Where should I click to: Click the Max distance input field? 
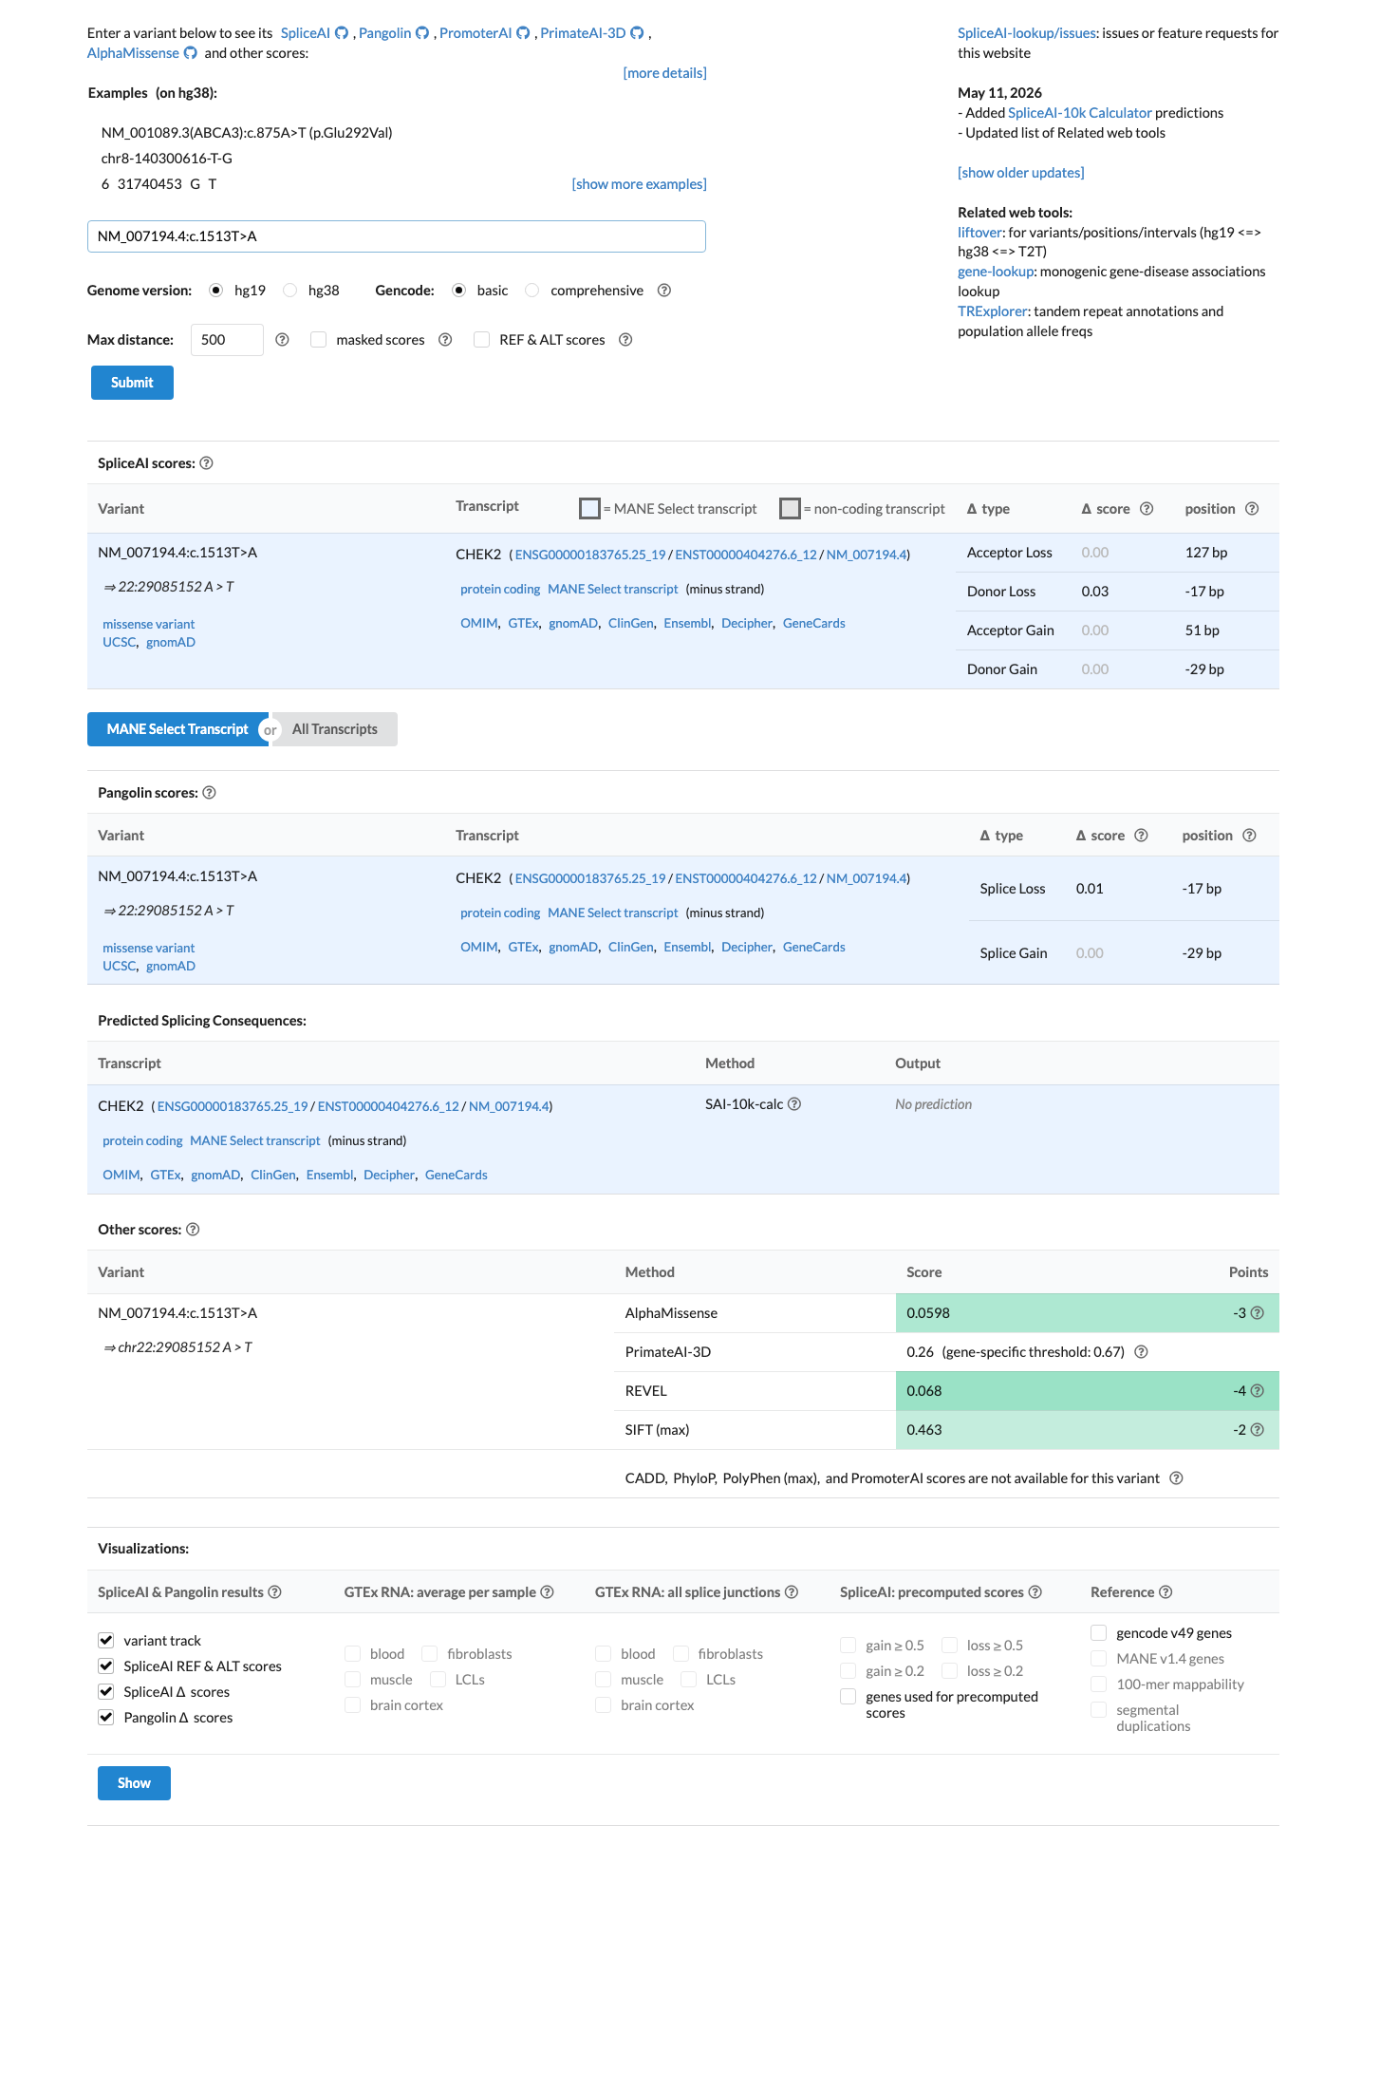[x=227, y=340]
